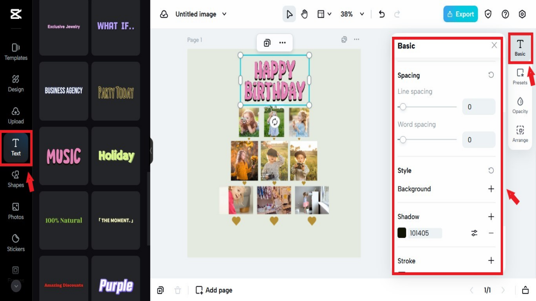Open the Stickers panel
The height and width of the screenshot is (301, 536).
(x=15, y=243)
